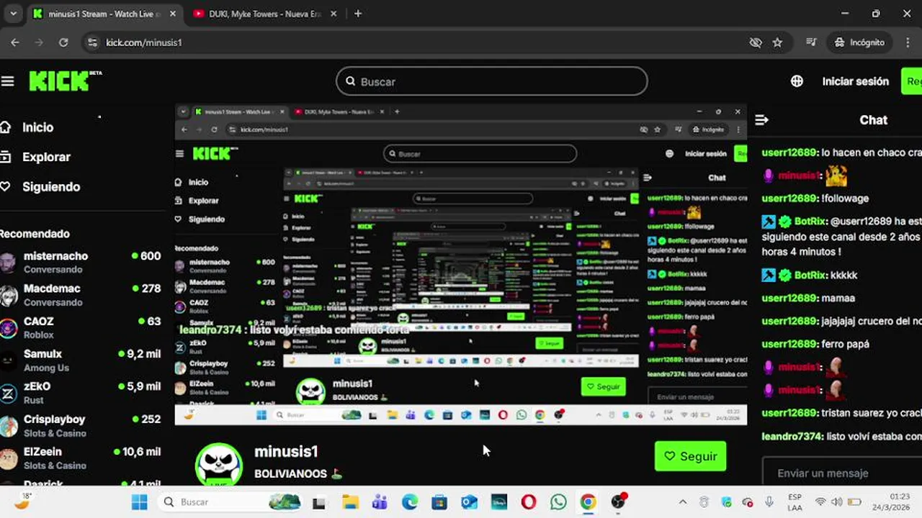This screenshot has width=922, height=518.
Task: Click the microphone tray icon
Action: point(769,502)
